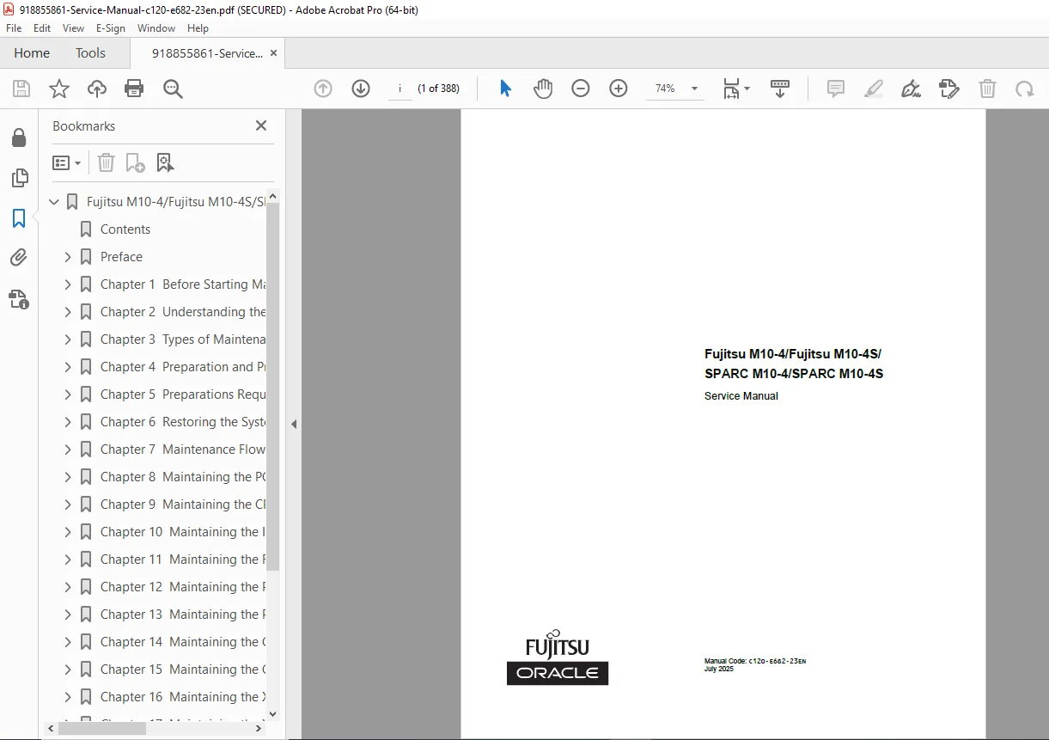Expand Chapter 7 bookmark
1049x740 pixels.
68,450
